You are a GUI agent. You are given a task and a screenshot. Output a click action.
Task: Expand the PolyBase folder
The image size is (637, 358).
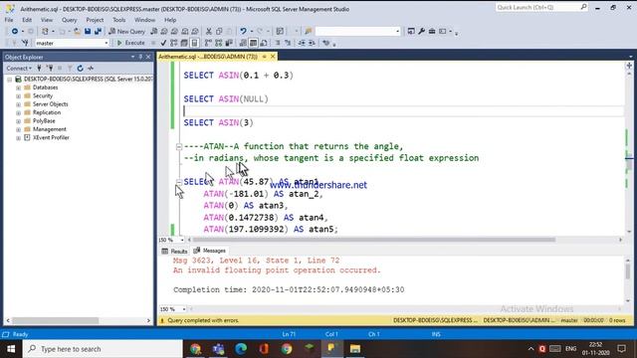pyautogui.click(x=18, y=121)
